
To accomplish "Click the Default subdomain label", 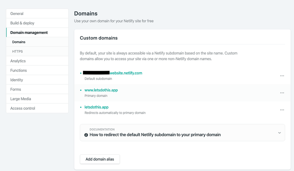I will [x=98, y=79].
